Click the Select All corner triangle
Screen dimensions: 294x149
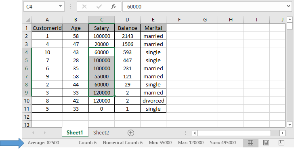[x=28, y=20]
